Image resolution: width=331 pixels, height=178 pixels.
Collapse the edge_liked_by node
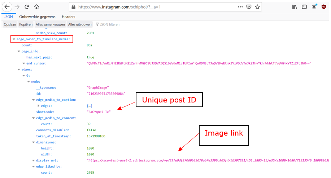click(x=33, y=166)
